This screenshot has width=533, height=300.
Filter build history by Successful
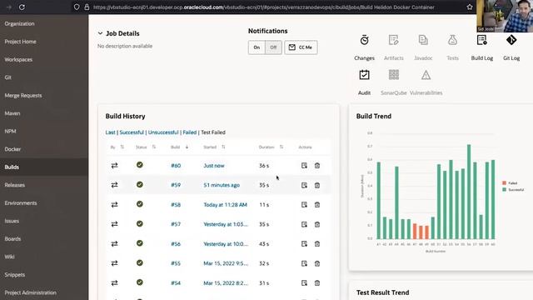[132, 132]
